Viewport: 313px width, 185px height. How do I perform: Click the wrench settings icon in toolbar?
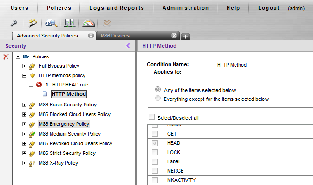14,23
